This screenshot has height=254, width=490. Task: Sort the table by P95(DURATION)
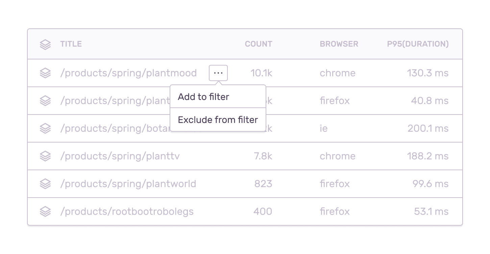point(418,44)
